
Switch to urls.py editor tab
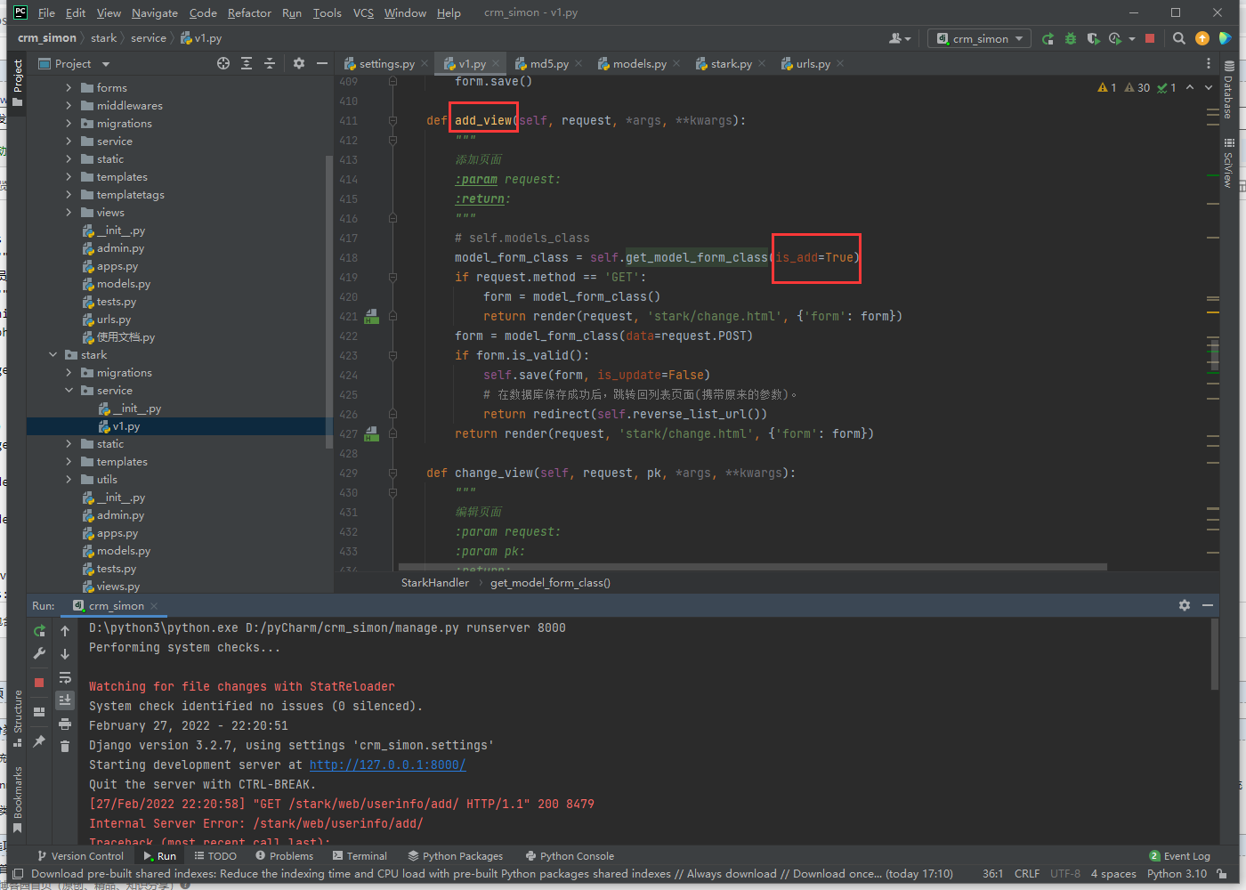click(x=813, y=63)
